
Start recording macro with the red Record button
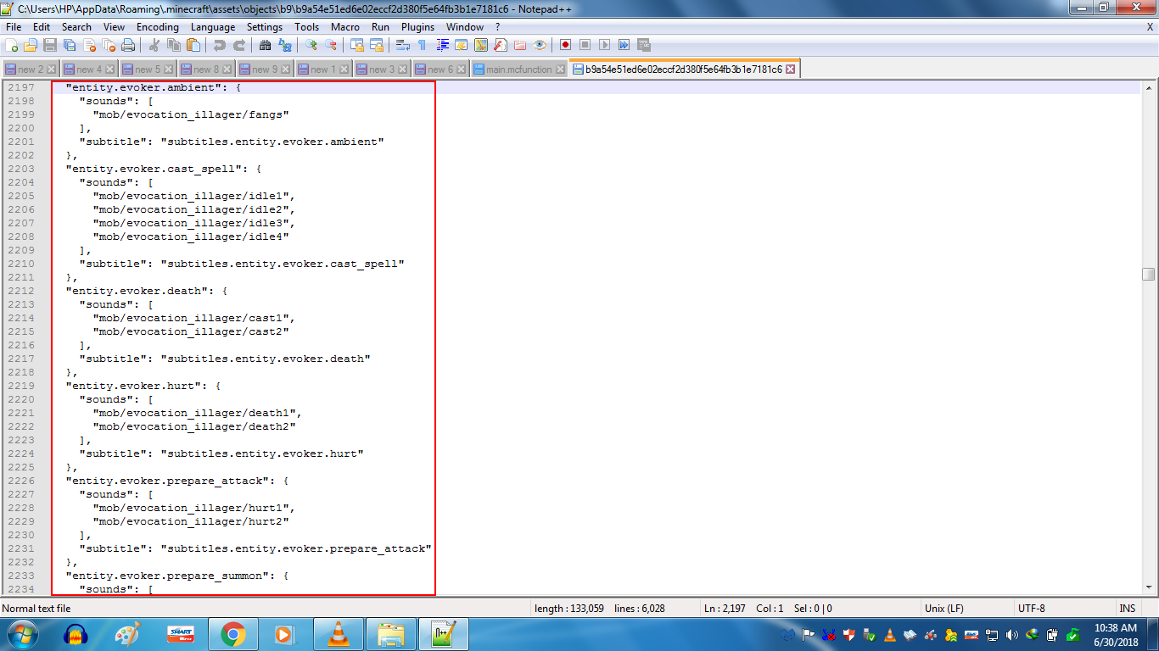click(564, 45)
